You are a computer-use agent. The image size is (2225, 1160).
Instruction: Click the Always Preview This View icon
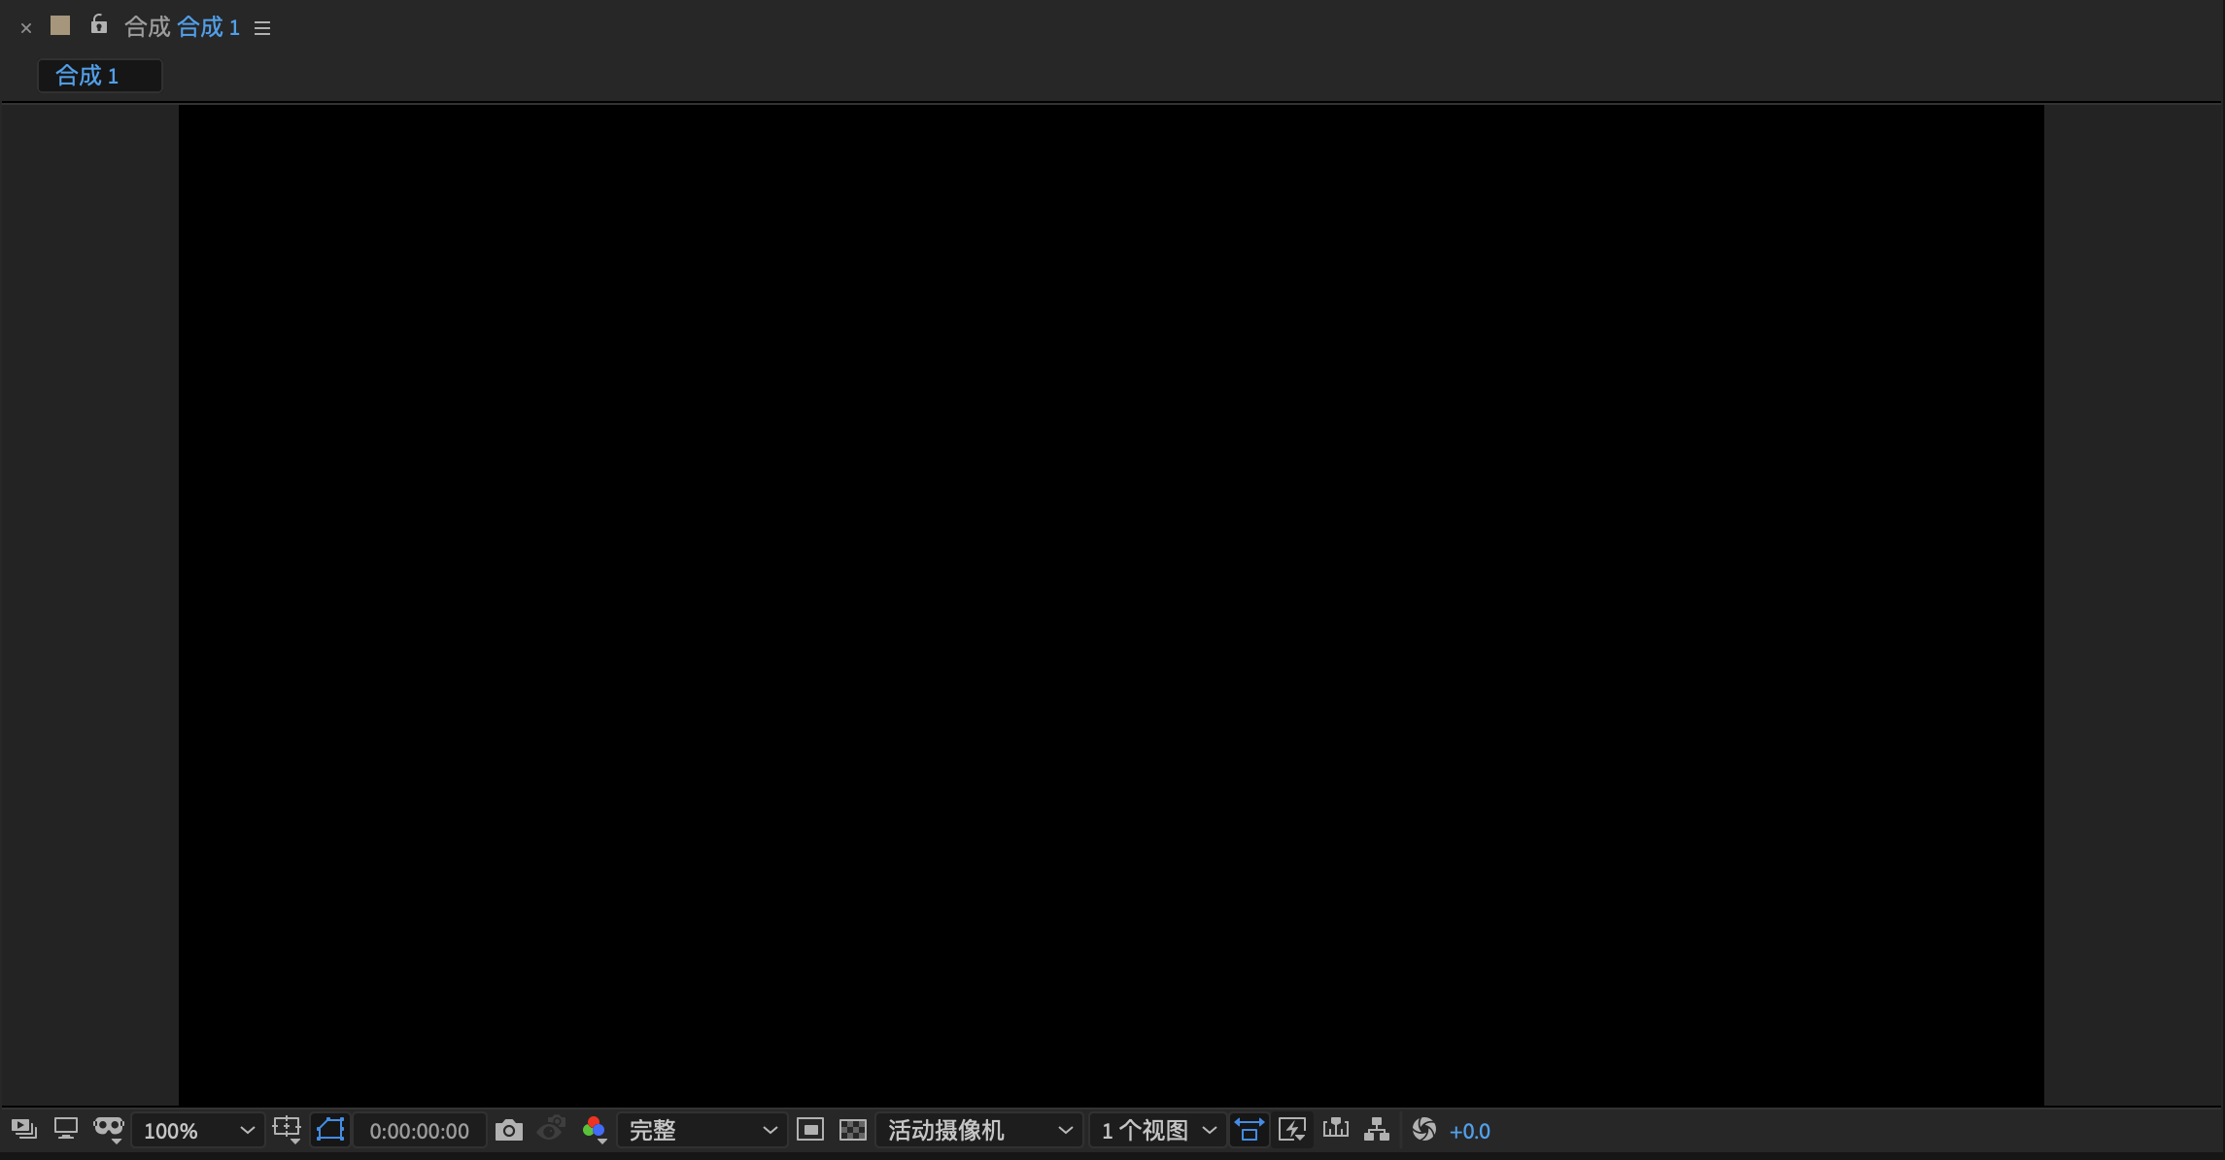[24, 1129]
